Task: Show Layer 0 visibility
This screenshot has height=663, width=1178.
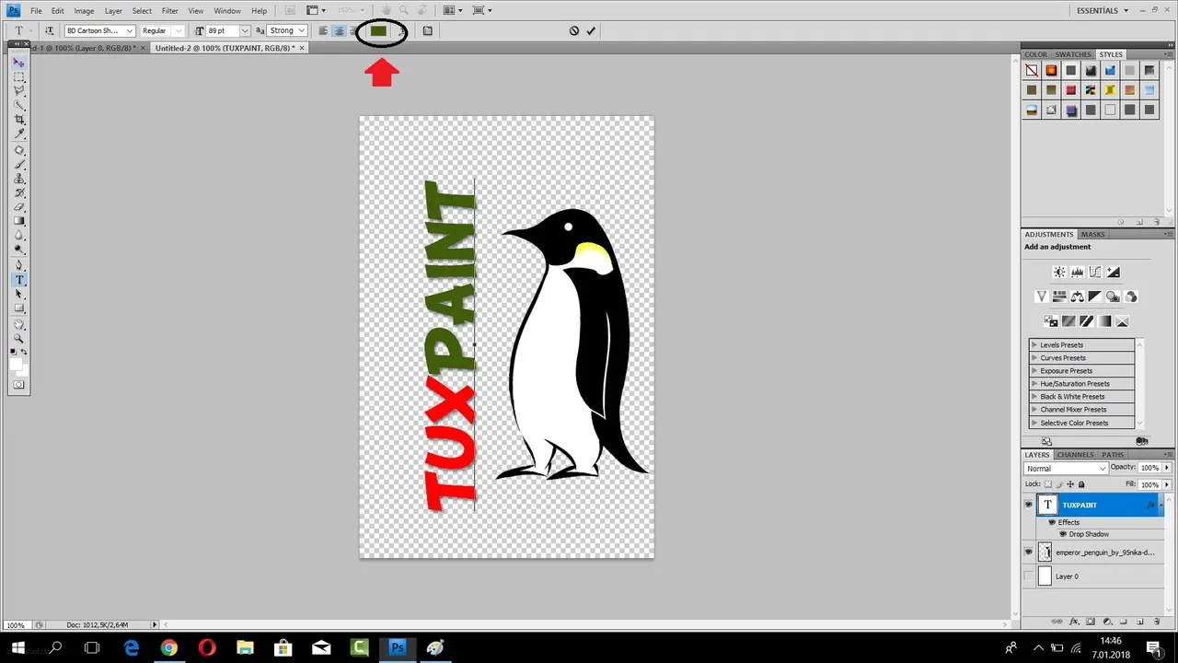Action: 1028,576
